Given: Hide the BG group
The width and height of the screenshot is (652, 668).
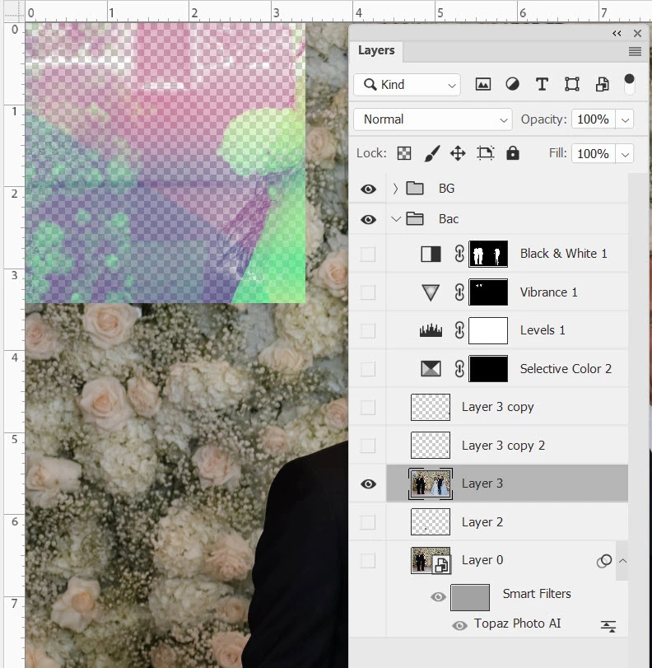Looking at the screenshot, I should tap(368, 189).
